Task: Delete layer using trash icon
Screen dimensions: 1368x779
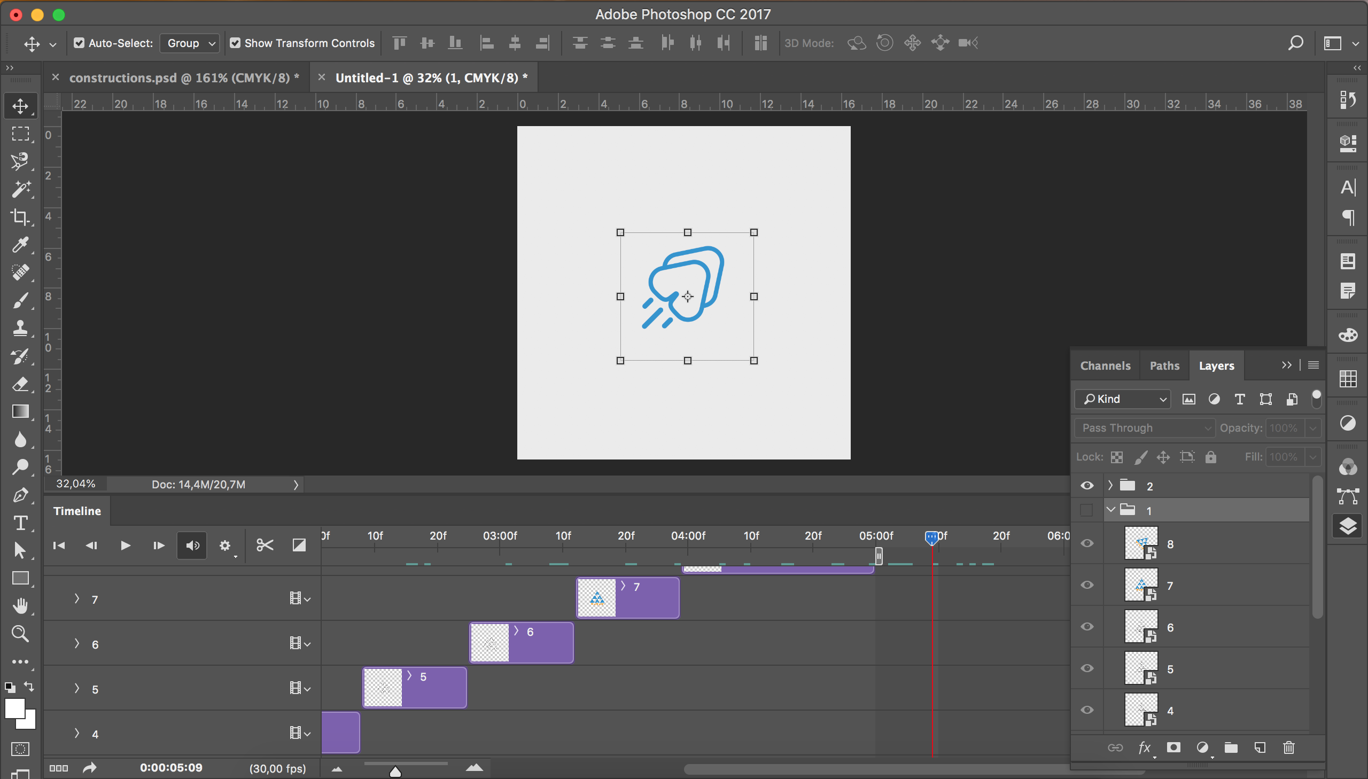Action: (x=1288, y=747)
